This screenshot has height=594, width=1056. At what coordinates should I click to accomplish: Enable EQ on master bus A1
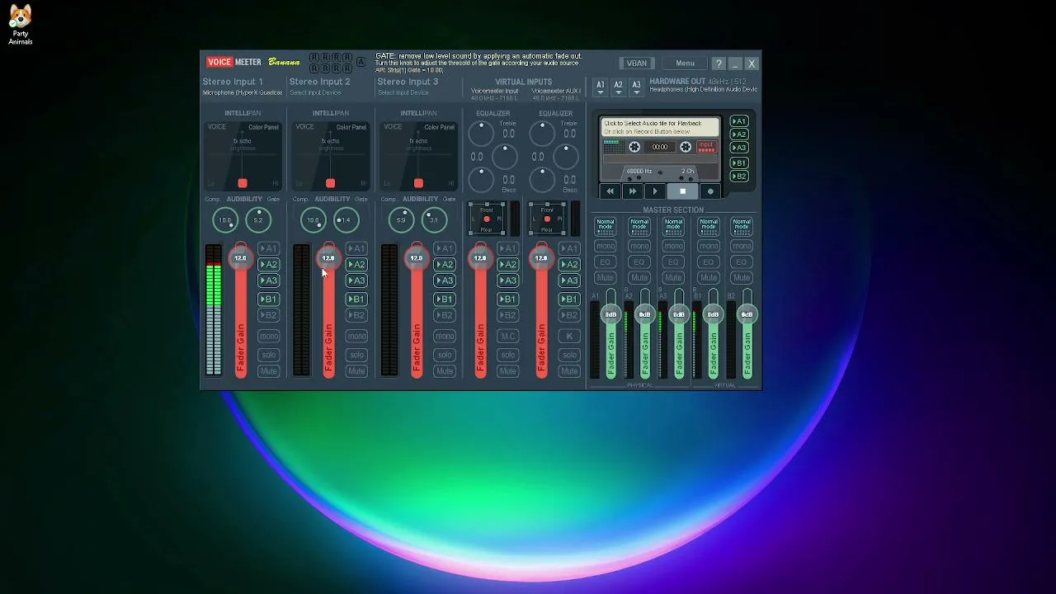click(606, 262)
